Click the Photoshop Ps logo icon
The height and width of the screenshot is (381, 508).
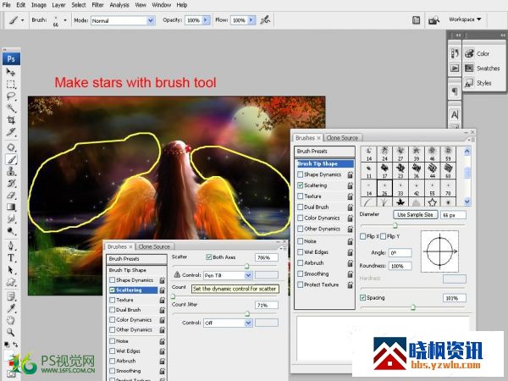11,59
